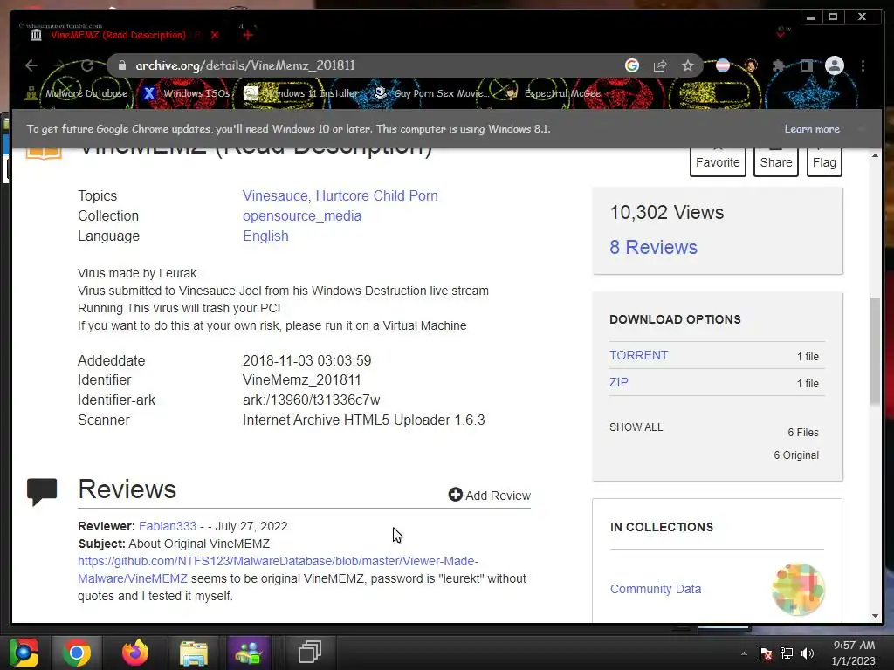Toggle the Chrome side panel icon
Image resolution: width=894 pixels, height=670 pixels.
pos(806,65)
